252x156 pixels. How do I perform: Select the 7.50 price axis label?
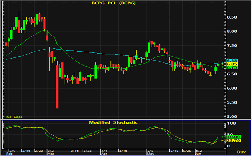(232, 46)
